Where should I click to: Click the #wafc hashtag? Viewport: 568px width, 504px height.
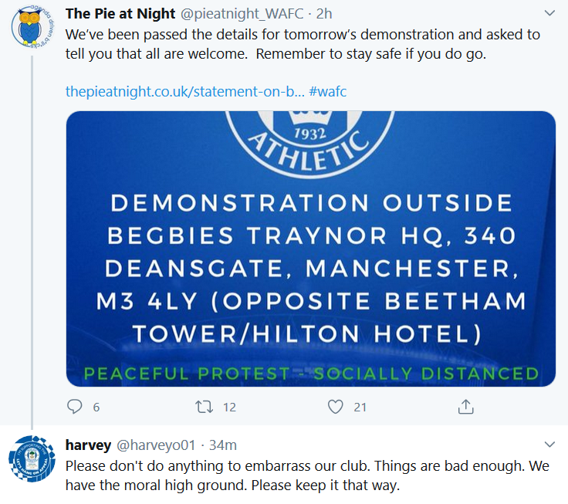[x=328, y=91]
